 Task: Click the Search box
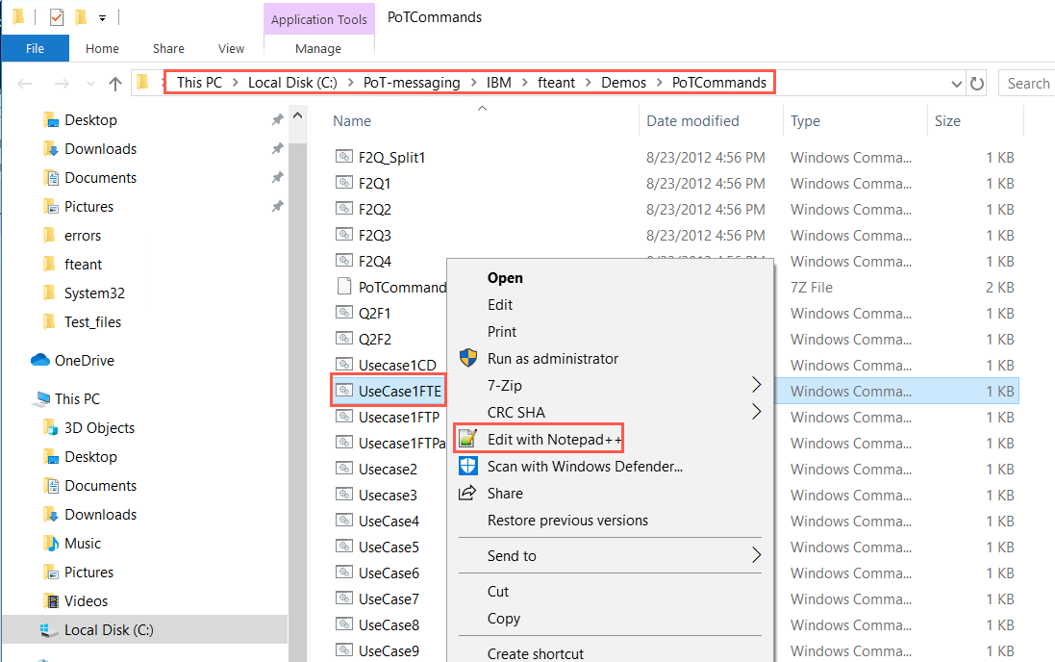click(1027, 84)
